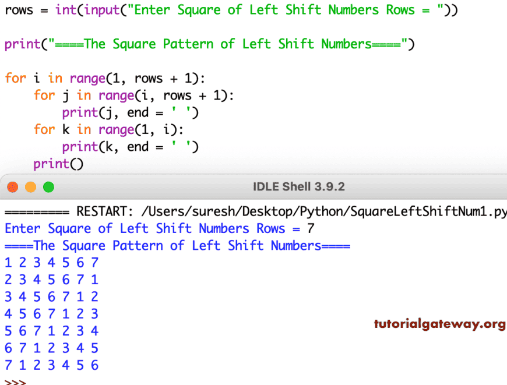The width and height of the screenshot is (507, 385).
Task: Click the >>> shell prompt
Action: point(16,382)
